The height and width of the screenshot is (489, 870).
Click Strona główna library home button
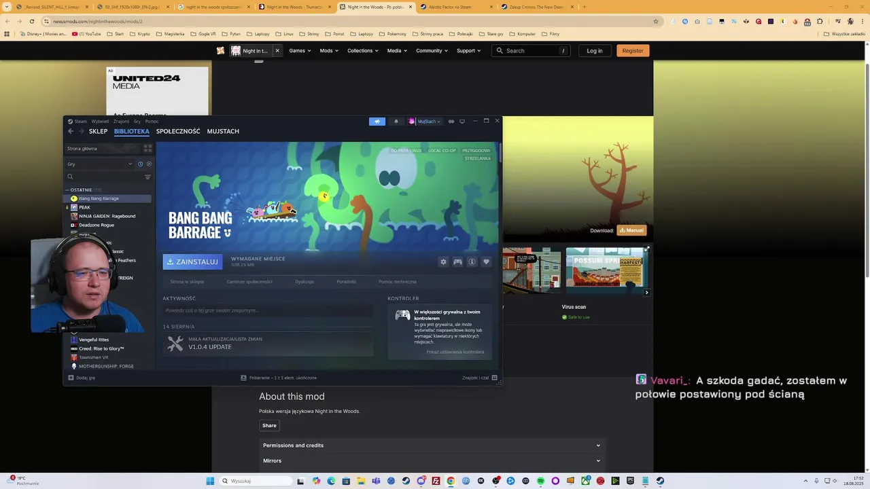(x=102, y=148)
